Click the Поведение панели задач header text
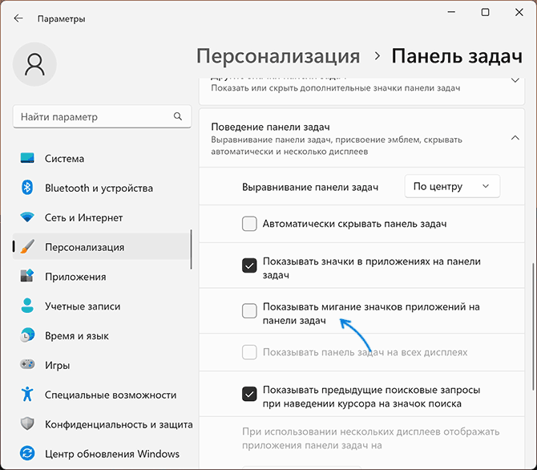Image resolution: width=537 pixels, height=470 pixels. point(270,127)
